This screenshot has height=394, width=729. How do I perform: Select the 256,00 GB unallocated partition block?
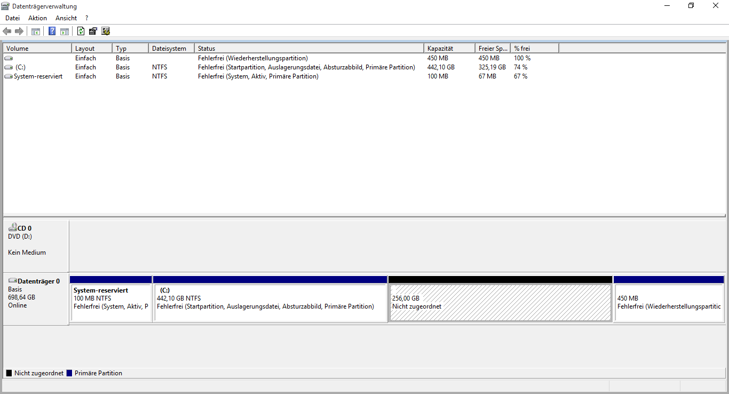pos(500,303)
